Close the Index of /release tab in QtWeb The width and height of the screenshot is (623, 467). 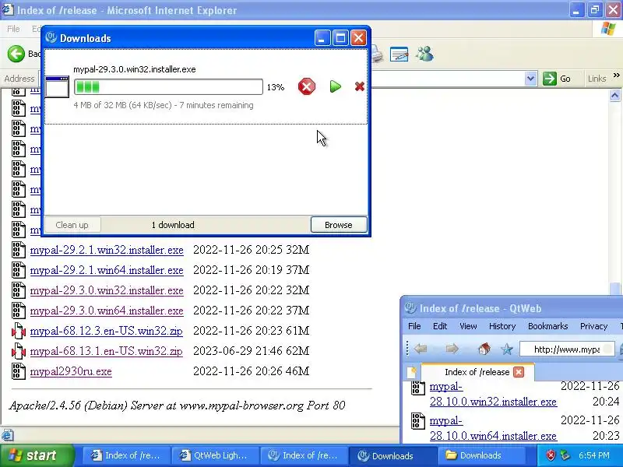click(x=519, y=372)
